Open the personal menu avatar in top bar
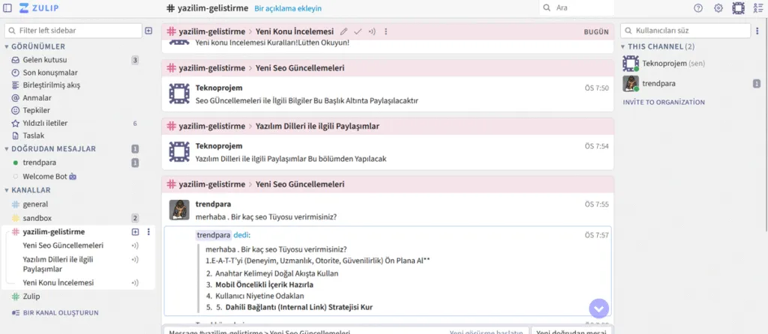The width and height of the screenshot is (768, 334). coord(738,8)
